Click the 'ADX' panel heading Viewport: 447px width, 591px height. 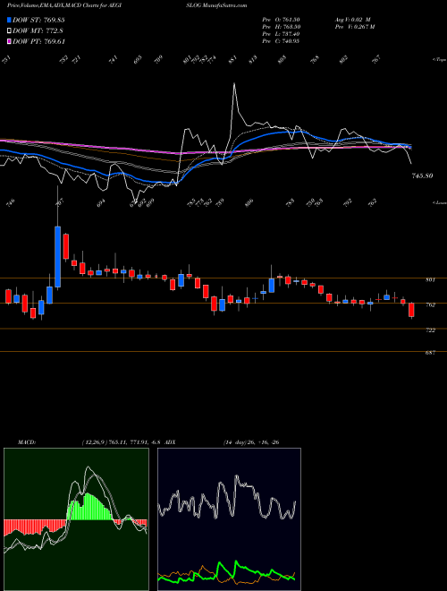click(x=170, y=442)
